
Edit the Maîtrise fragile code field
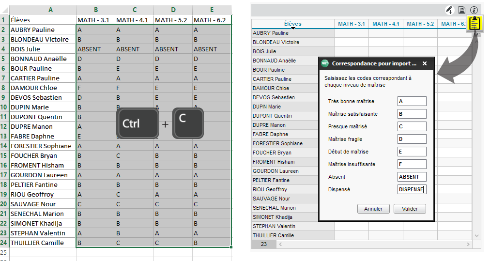pos(412,139)
